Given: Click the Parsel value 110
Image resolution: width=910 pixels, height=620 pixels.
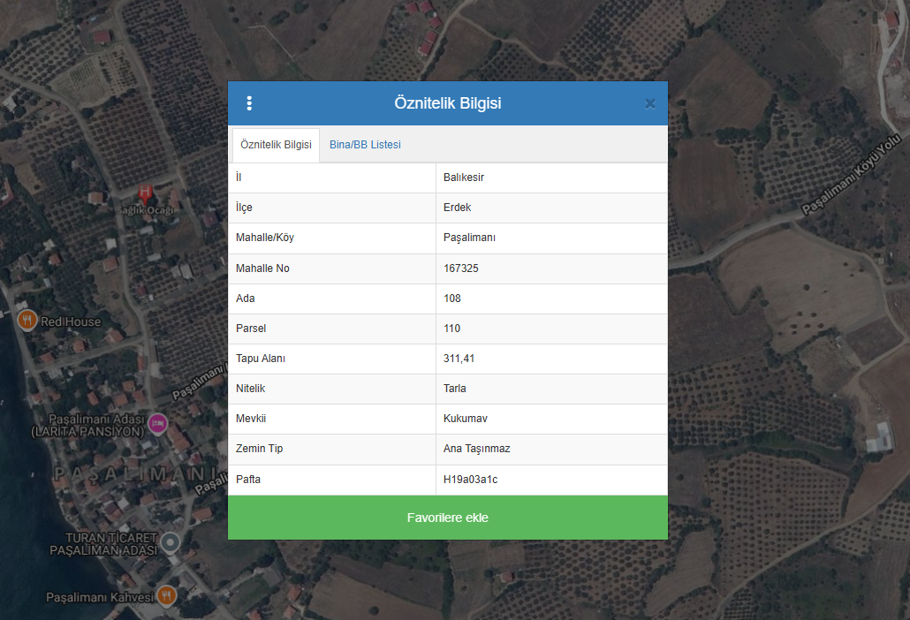Looking at the screenshot, I should tap(452, 329).
